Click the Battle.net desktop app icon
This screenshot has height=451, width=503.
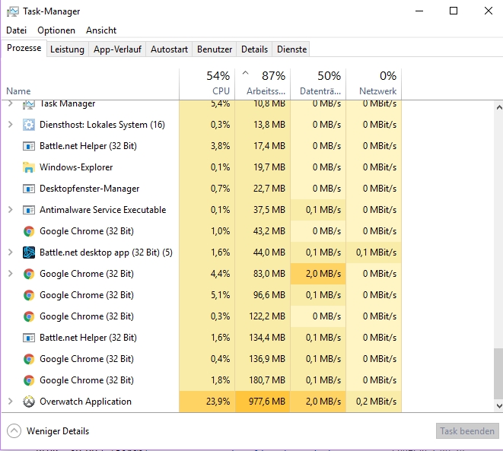29,252
